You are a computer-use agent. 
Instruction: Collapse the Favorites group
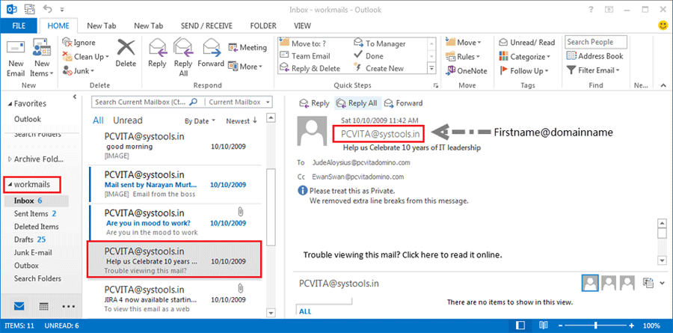pyautogui.click(x=10, y=103)
